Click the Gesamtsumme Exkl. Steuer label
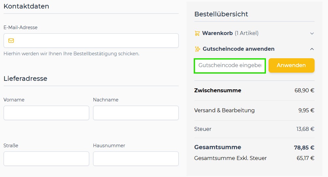 [x=230, y=158]
